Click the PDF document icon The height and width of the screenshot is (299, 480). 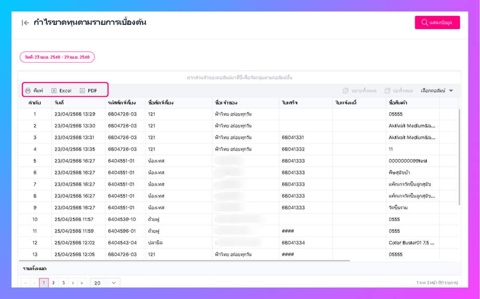pyautogui.click(x=82, y=90)
